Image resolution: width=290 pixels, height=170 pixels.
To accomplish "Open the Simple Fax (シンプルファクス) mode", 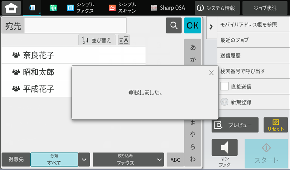I will point(81,8).
